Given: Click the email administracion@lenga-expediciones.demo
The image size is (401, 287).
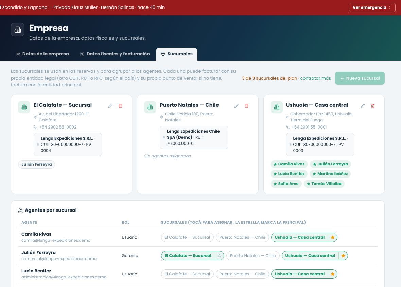Looking at the screenshot, I should [64, 277].
